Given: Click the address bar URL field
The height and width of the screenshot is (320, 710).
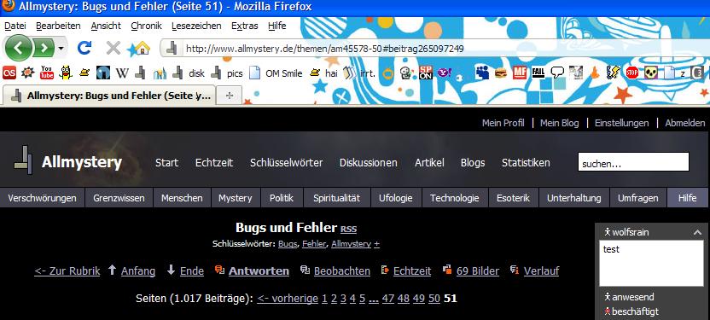Looking at the screenshot, I should tap(324, 49).
